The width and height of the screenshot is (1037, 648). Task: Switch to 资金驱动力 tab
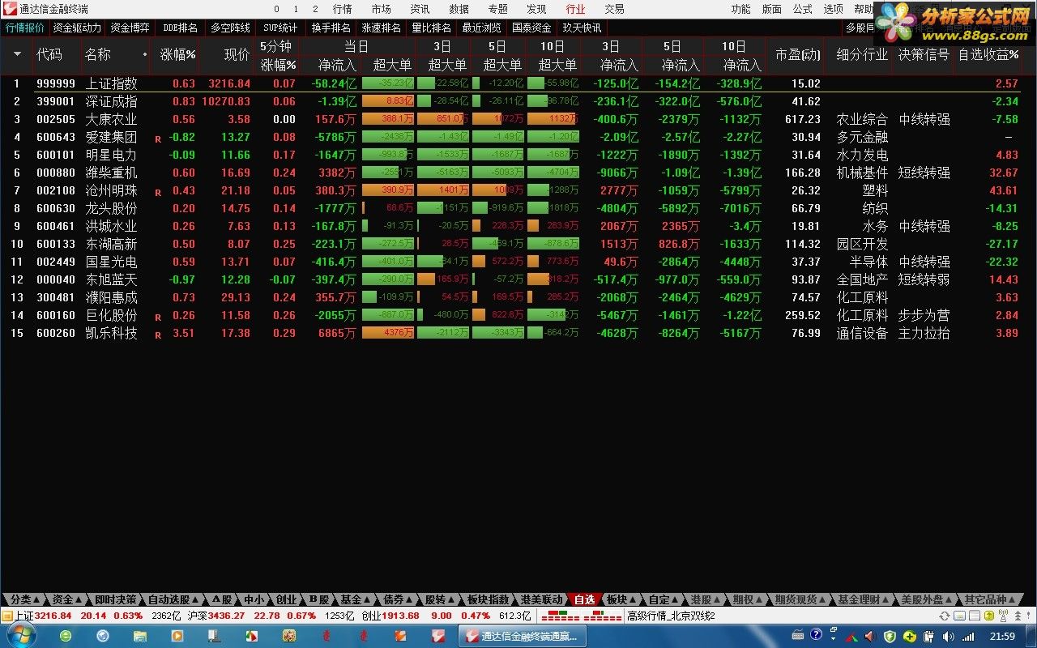(77, 28)
